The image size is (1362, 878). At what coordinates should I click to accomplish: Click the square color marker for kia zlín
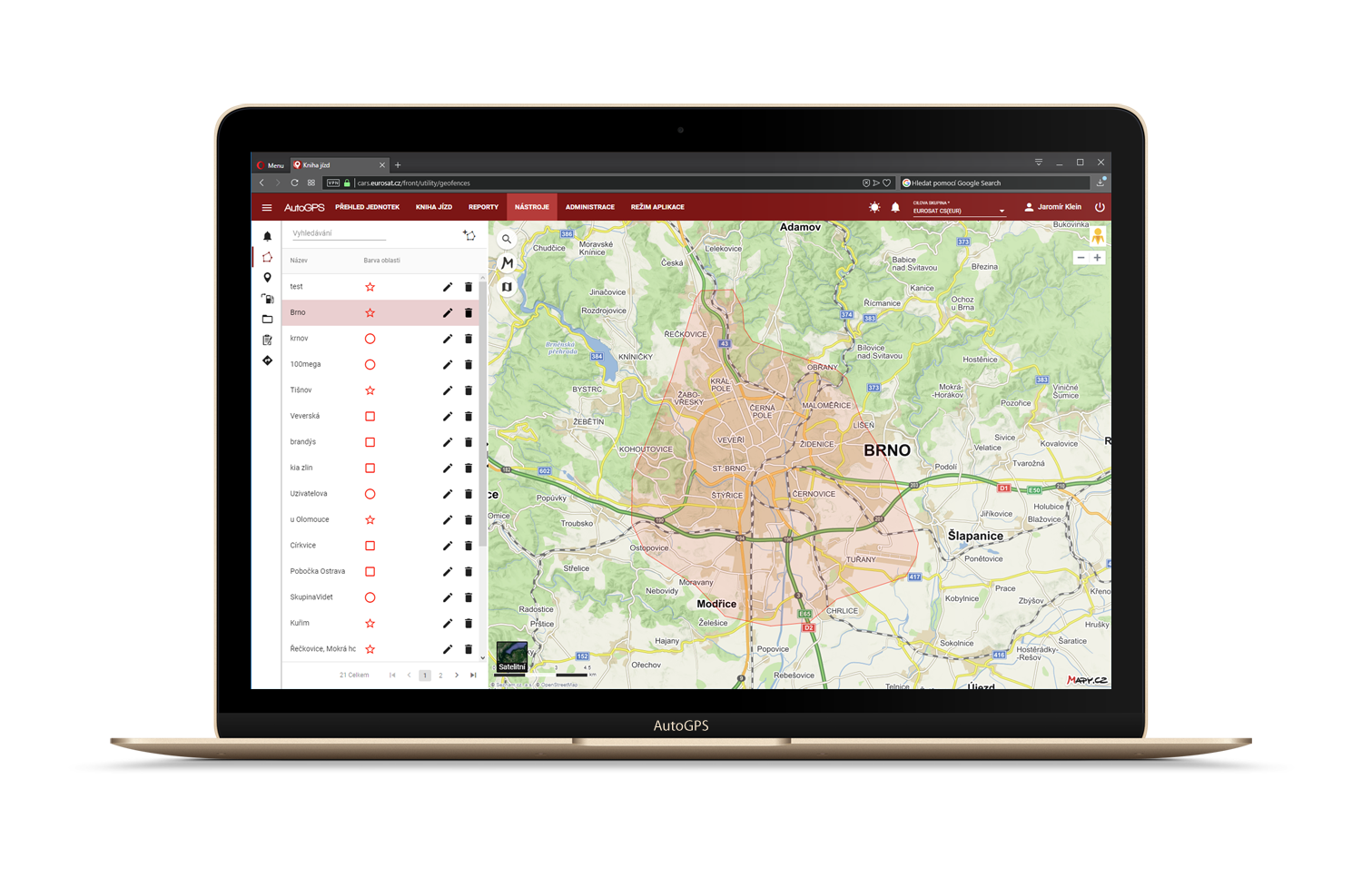pyautogui.click(x=370, y=469)
